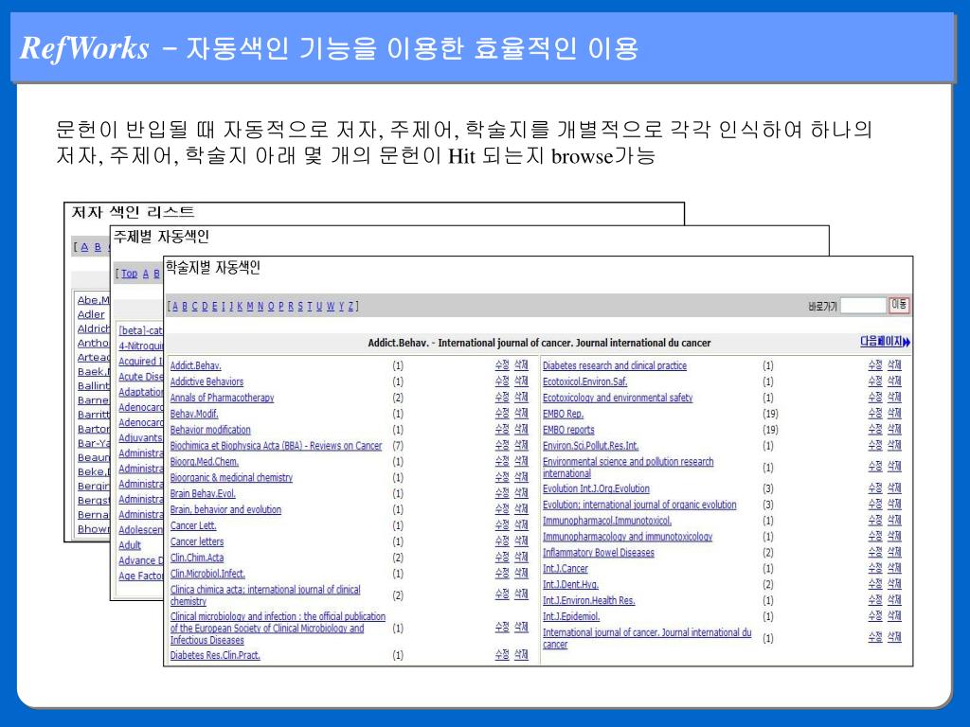Open Brain, behavior and evolution link
The image size is (970, 727).
point(225,510)
